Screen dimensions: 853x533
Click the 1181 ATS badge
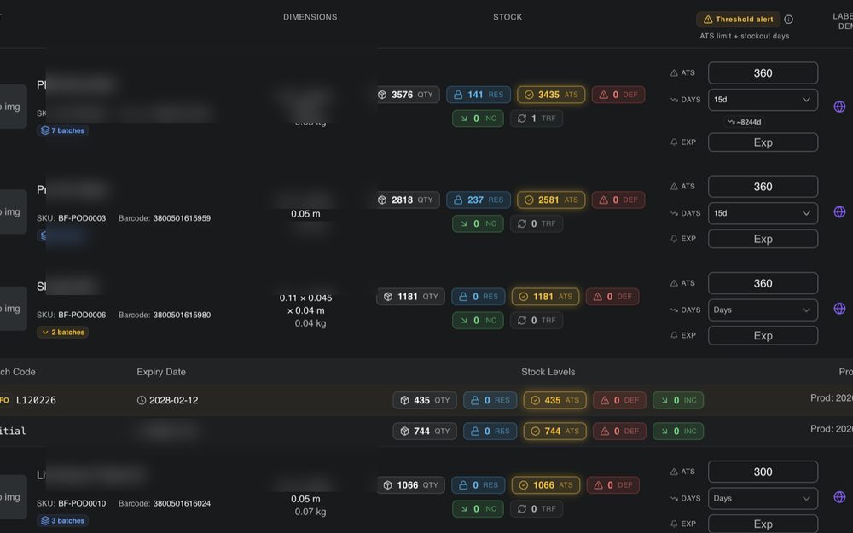point(545,297)
